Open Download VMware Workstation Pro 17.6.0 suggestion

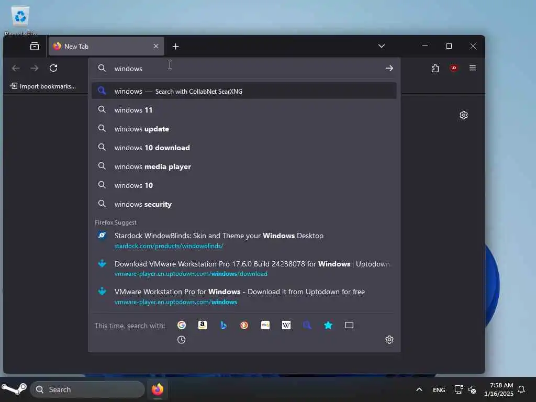244,269
